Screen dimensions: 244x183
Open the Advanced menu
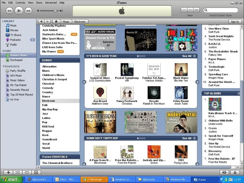(x=51, y=3)
